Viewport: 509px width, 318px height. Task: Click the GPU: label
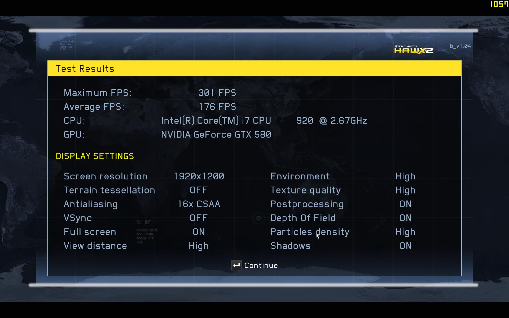point(74,134)
